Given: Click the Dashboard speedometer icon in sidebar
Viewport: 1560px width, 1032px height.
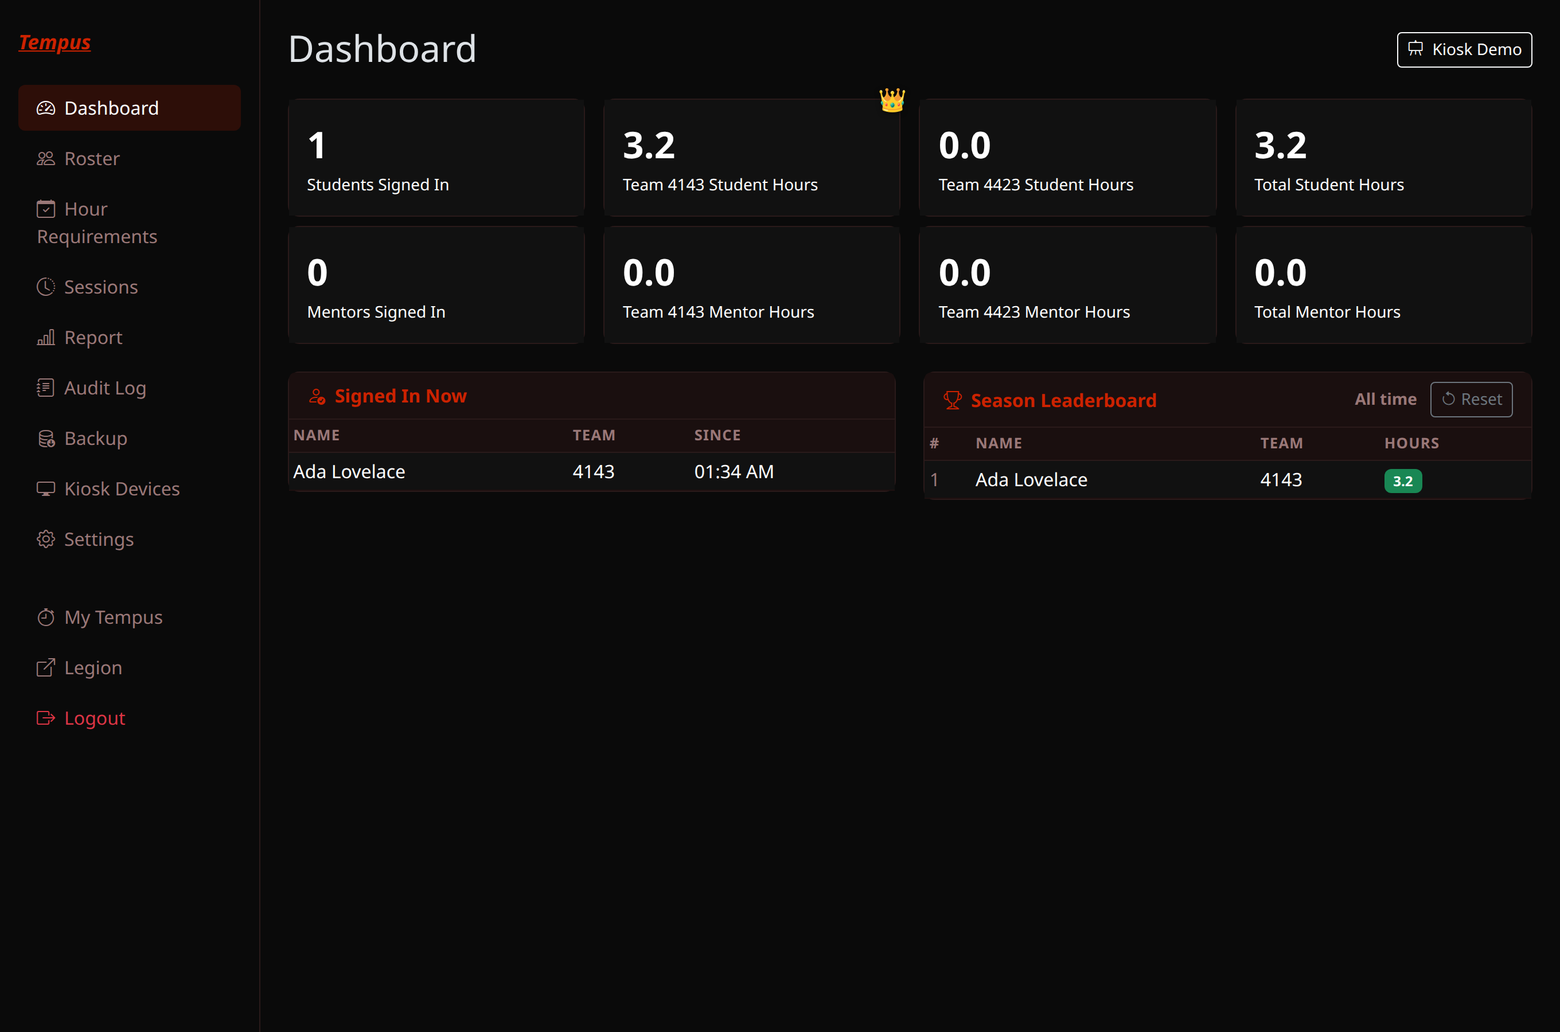Looking at the screenshot, I should coord(45,108).
